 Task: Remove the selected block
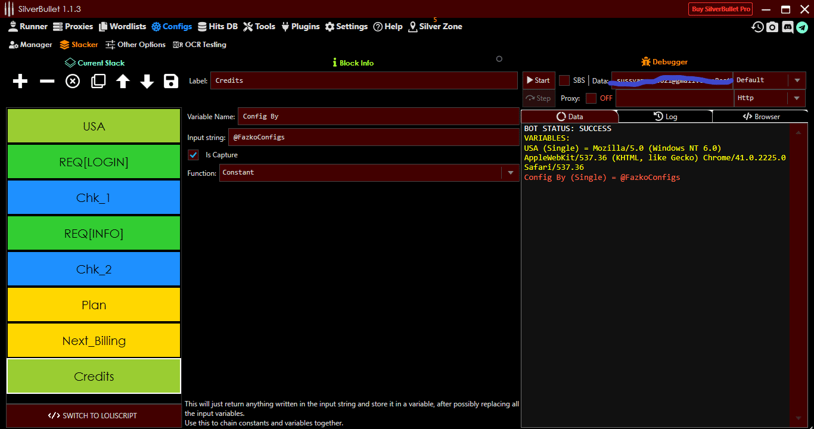(x=46, y=81)
